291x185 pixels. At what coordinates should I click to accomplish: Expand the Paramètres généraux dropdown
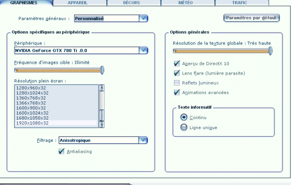point(143,19)
